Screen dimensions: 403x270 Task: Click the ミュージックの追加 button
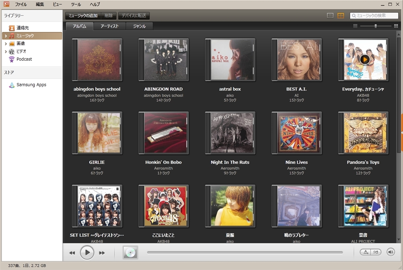pos(83,16)
